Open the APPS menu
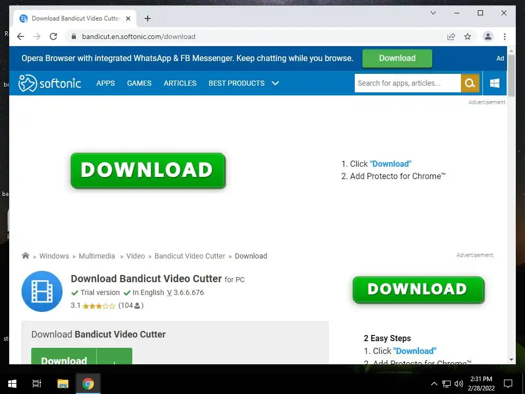 coord(106,83)
